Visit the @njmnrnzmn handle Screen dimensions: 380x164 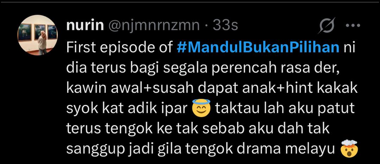point(154,26)
